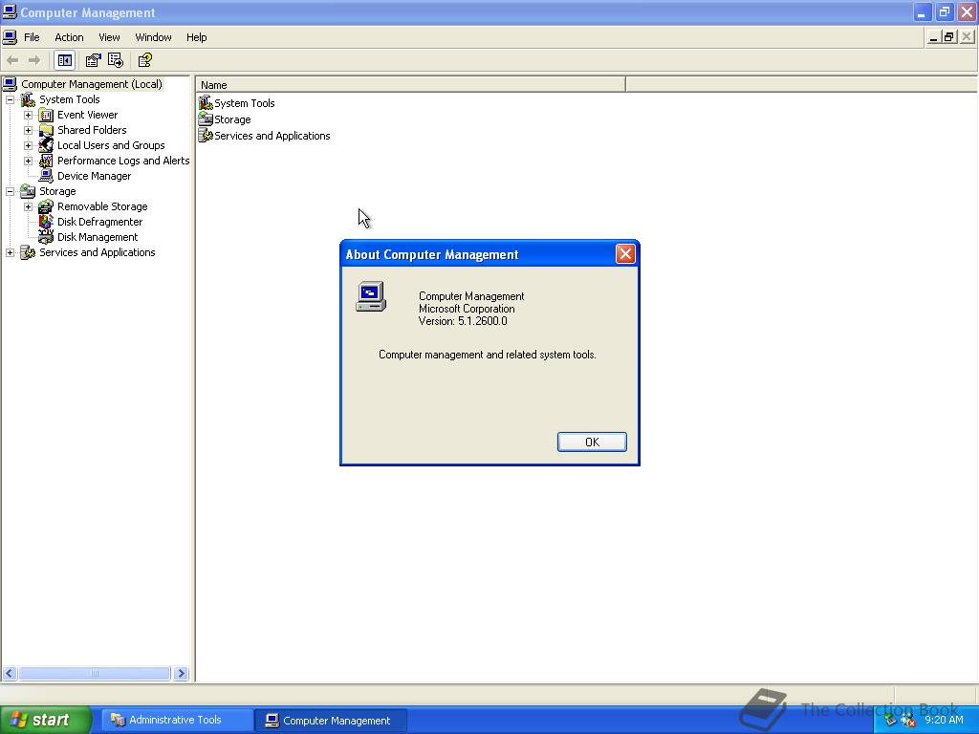This screenshot has height=734, width=979.
Task: Click System Tools icon in tree pane
Action: point(28,99)
